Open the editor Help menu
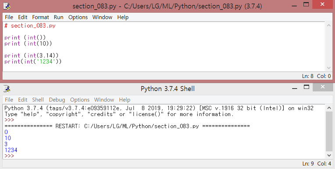The height and width of the screenshot is (169, 335). tap(123, 17)
